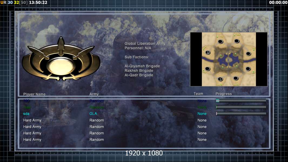Click the green Random army entry

(x=97, y=107)
